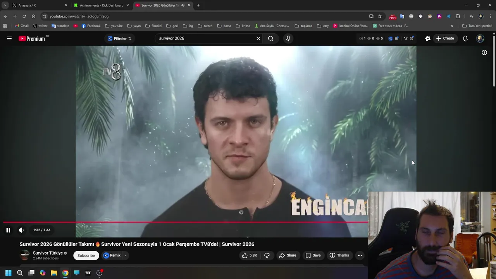Open the kripto bookmarks folder
Screen dimensions: 496x279
point(243,26)
